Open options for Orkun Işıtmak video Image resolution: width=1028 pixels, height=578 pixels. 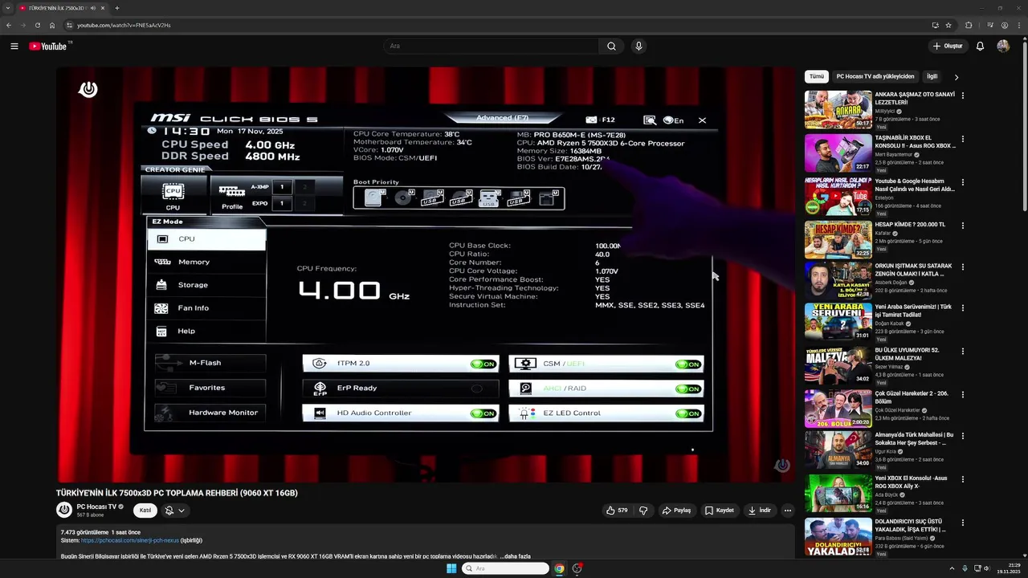click(x=962, y=266)
